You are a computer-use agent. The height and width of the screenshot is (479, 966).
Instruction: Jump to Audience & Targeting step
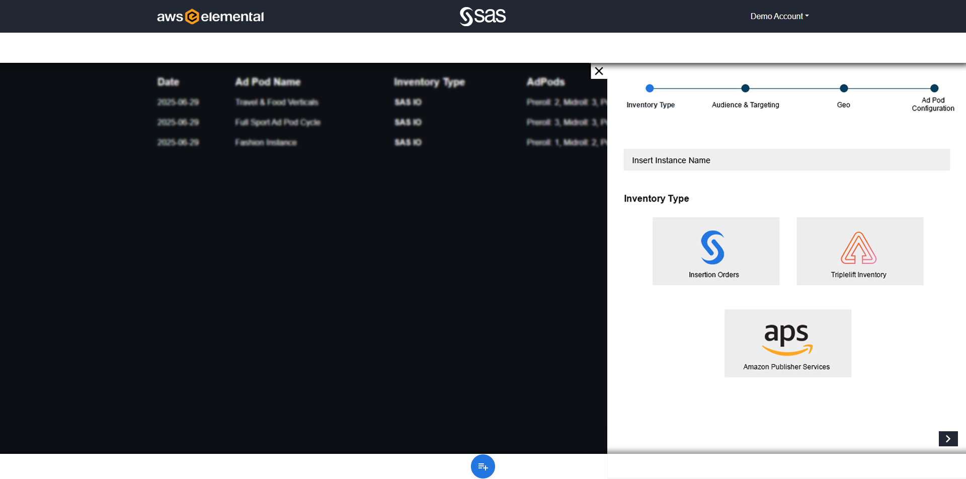click(745, 88)
